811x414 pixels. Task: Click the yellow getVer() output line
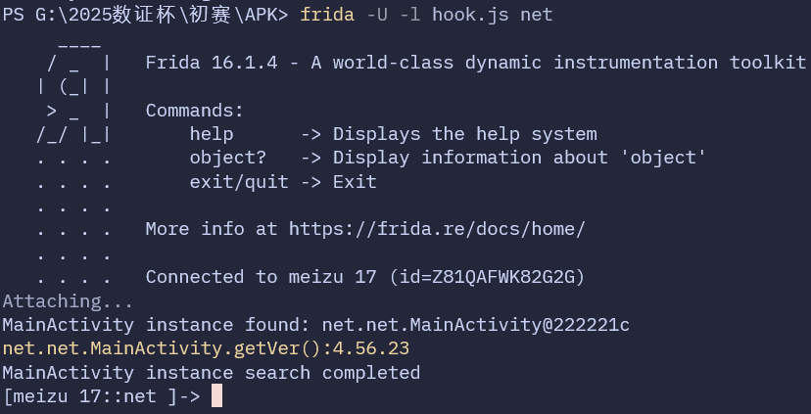coord(206,348)
